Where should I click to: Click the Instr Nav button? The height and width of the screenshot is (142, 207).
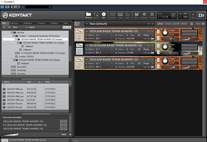67,27
